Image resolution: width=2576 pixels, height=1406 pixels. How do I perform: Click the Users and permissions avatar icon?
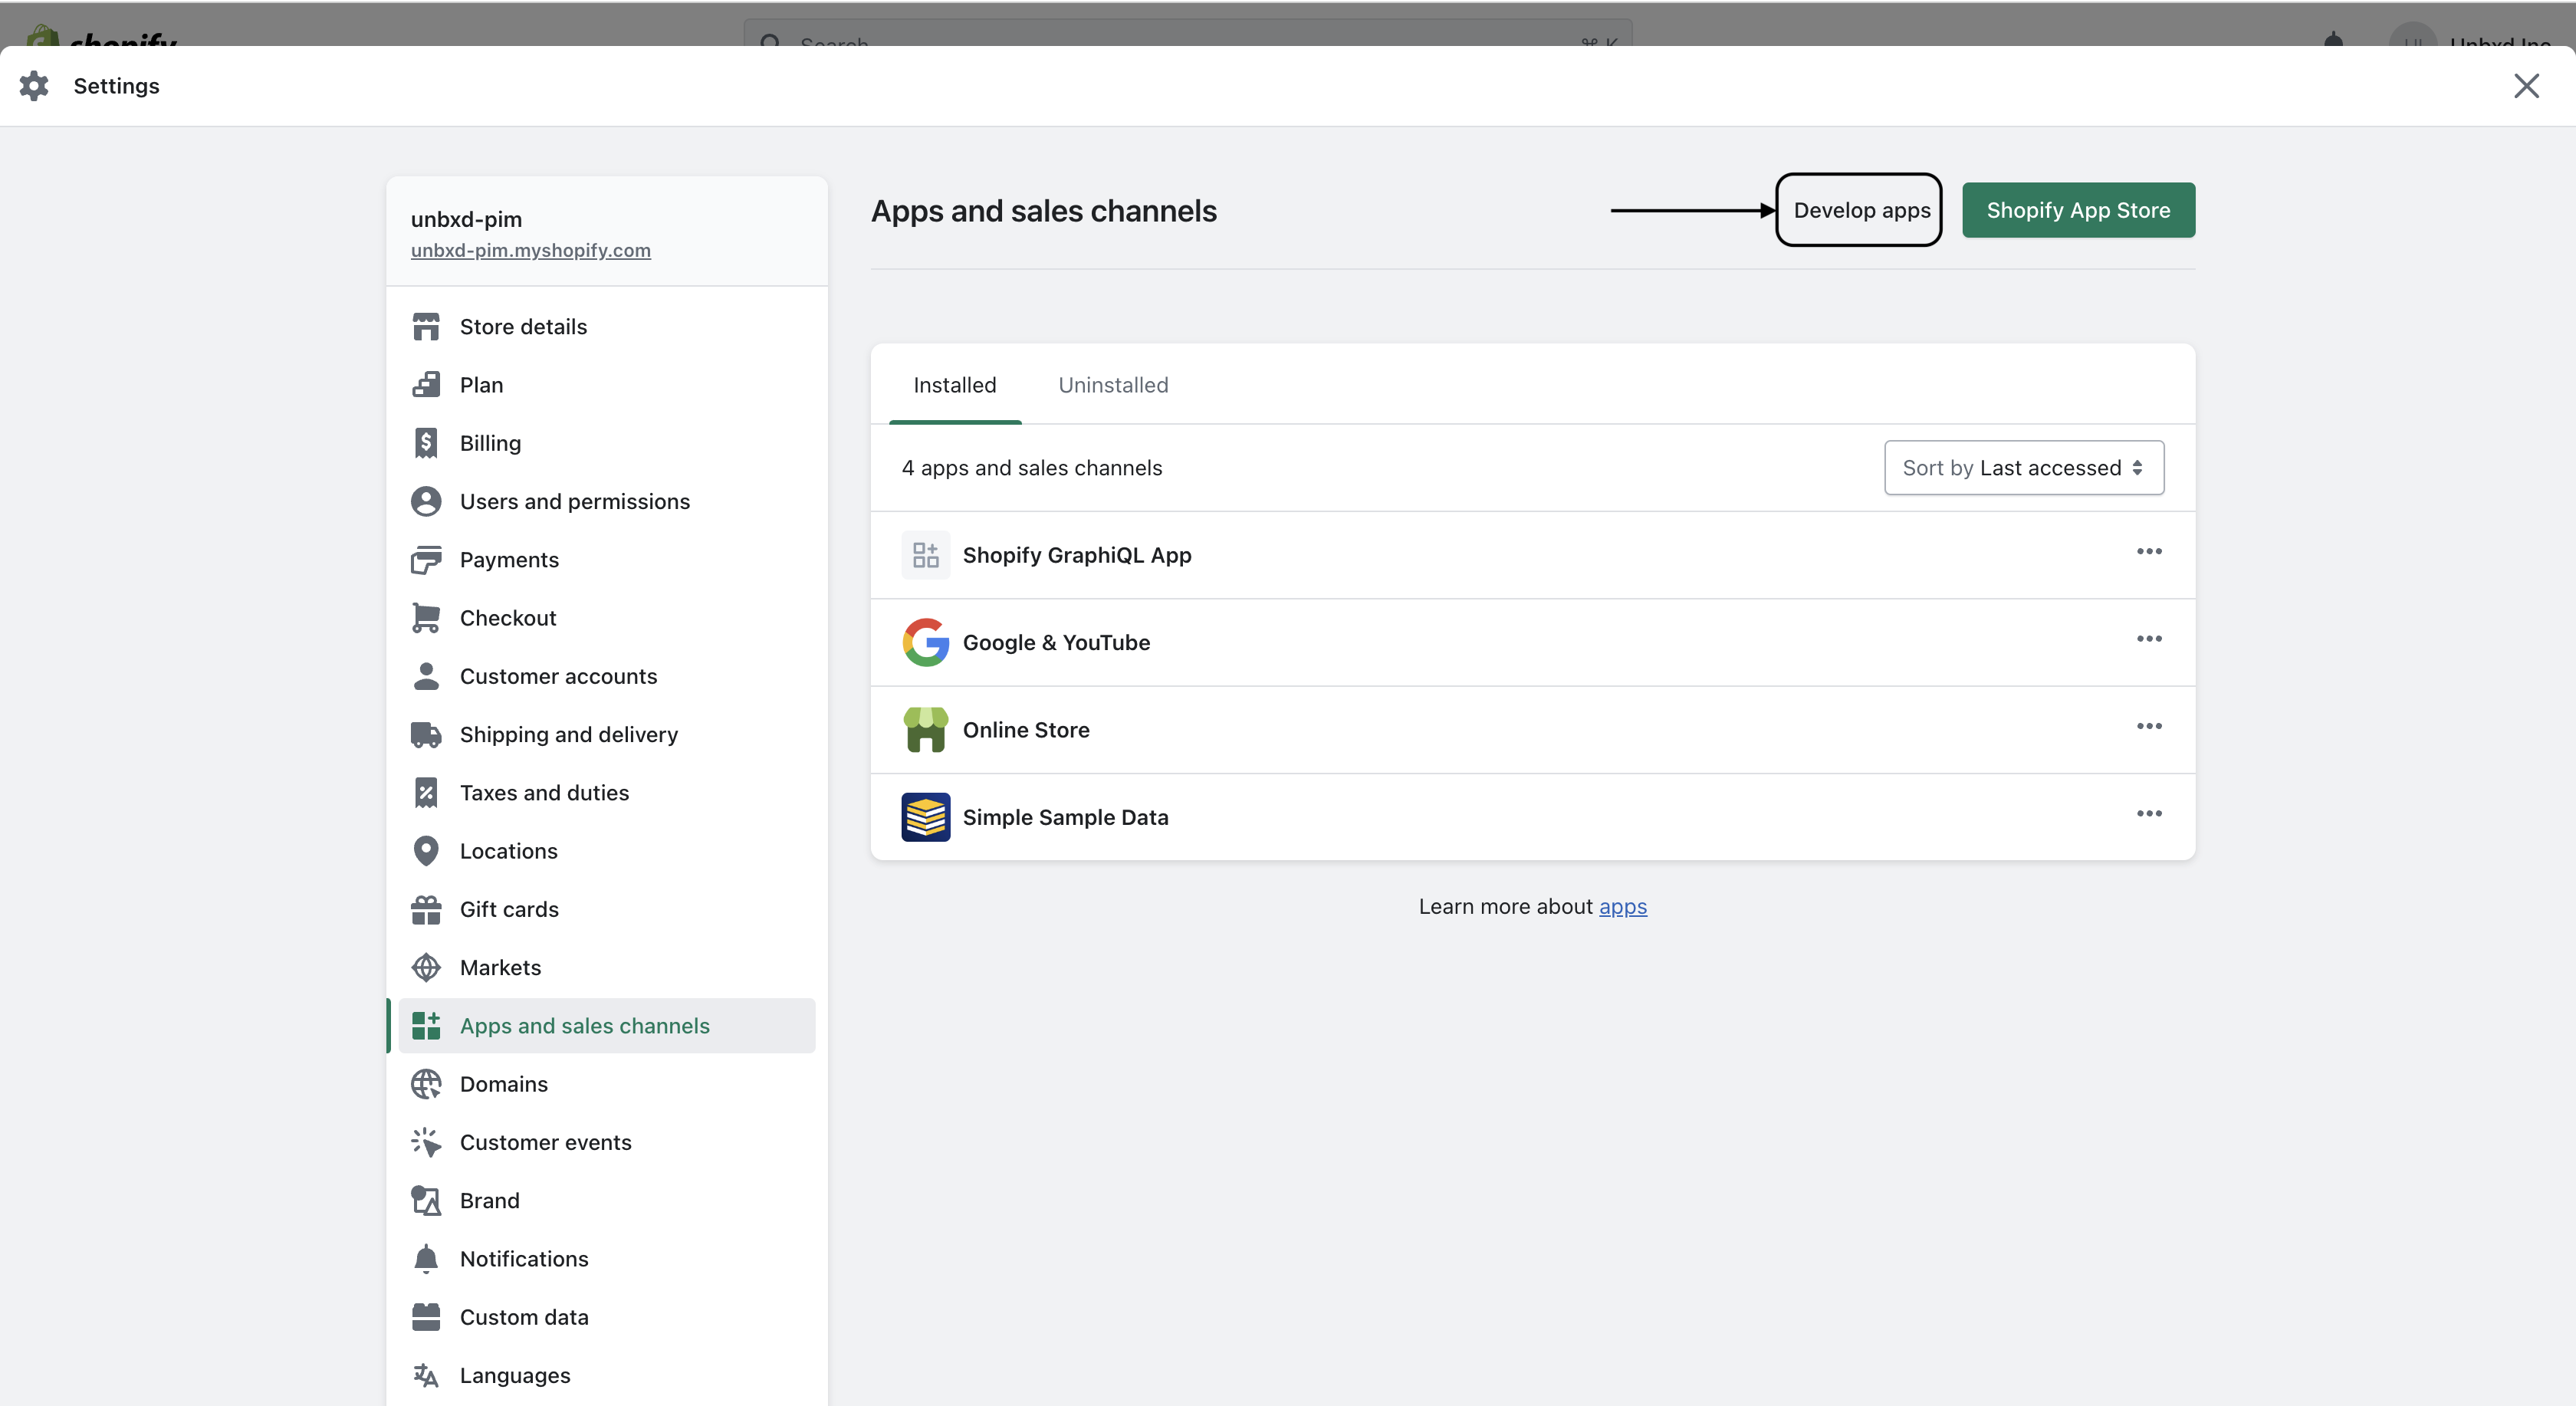(x=426, y=501)
